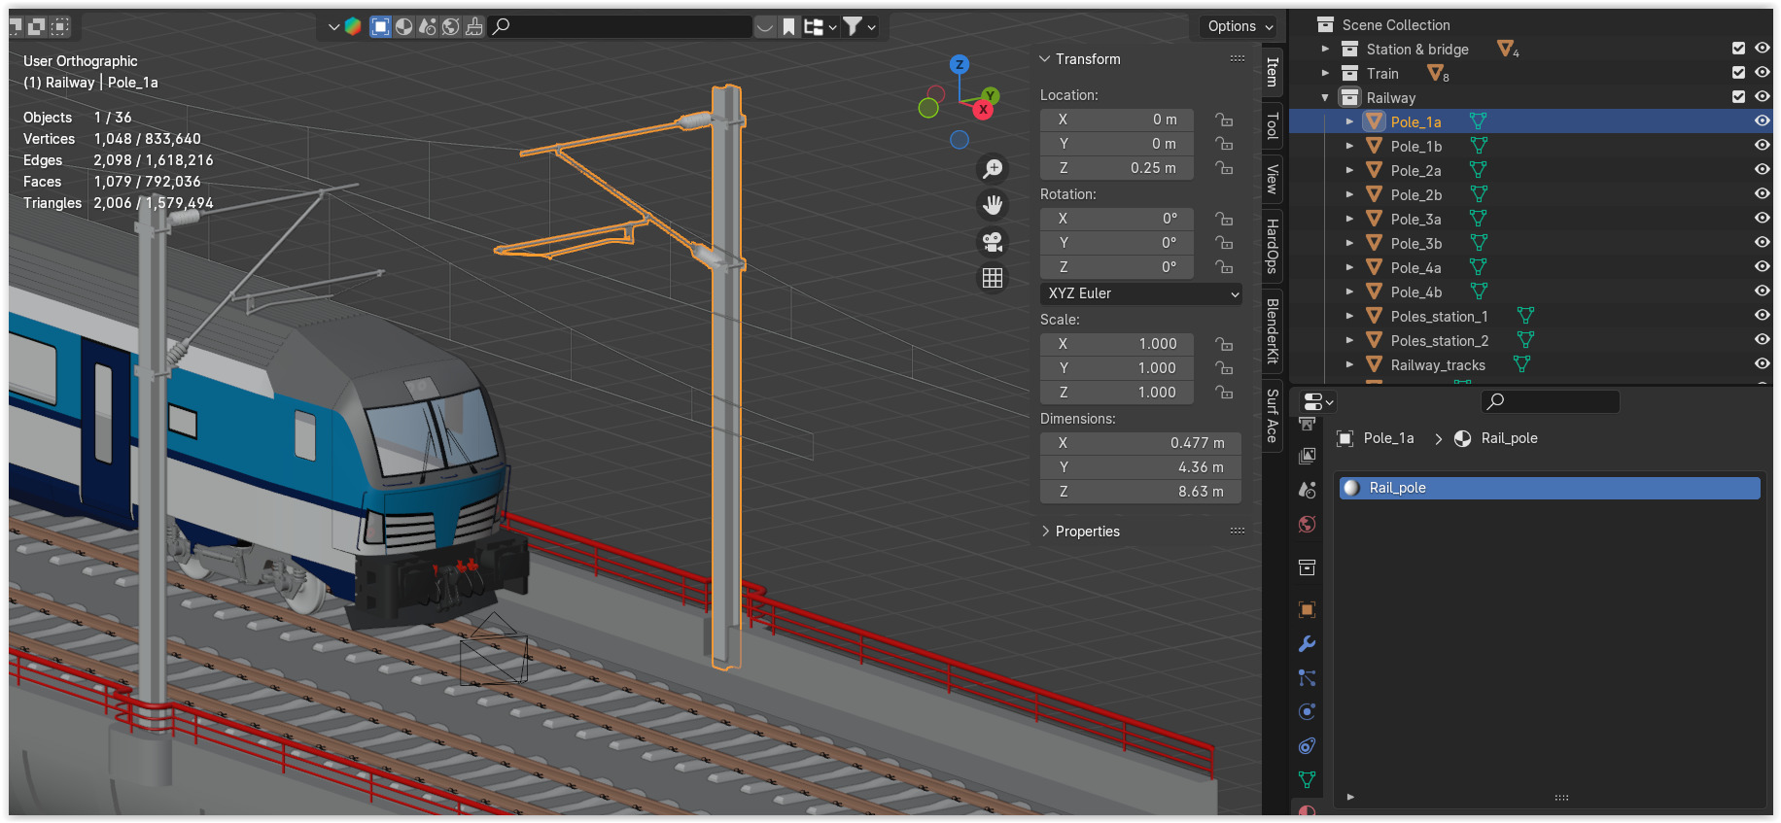This screenshot has height=823, width=1781.
Task: Open the Particles properties tab icon
Action: pos(1308,677)
